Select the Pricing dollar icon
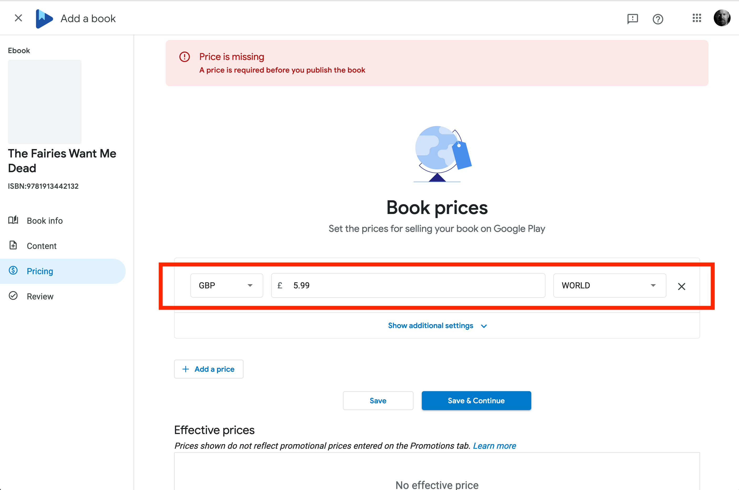The width and height of the screenshot is (739, 490). pos(13,270)
